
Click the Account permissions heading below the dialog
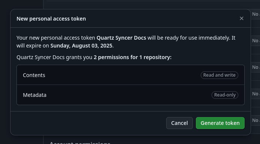tap(80, 143)
